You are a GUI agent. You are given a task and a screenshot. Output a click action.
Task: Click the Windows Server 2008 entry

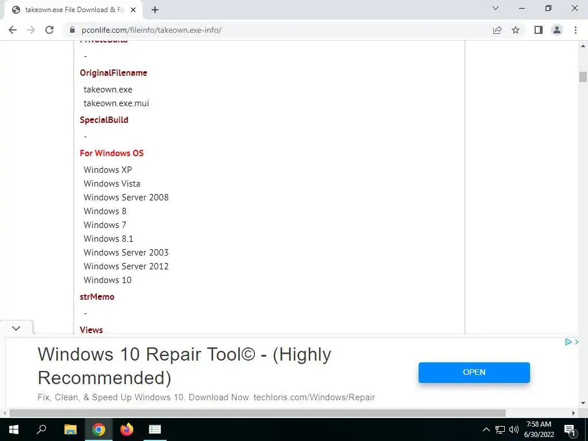[x=126, y=198]
